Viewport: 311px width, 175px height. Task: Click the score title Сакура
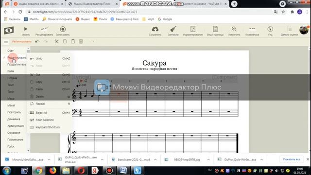click(155, 63)
